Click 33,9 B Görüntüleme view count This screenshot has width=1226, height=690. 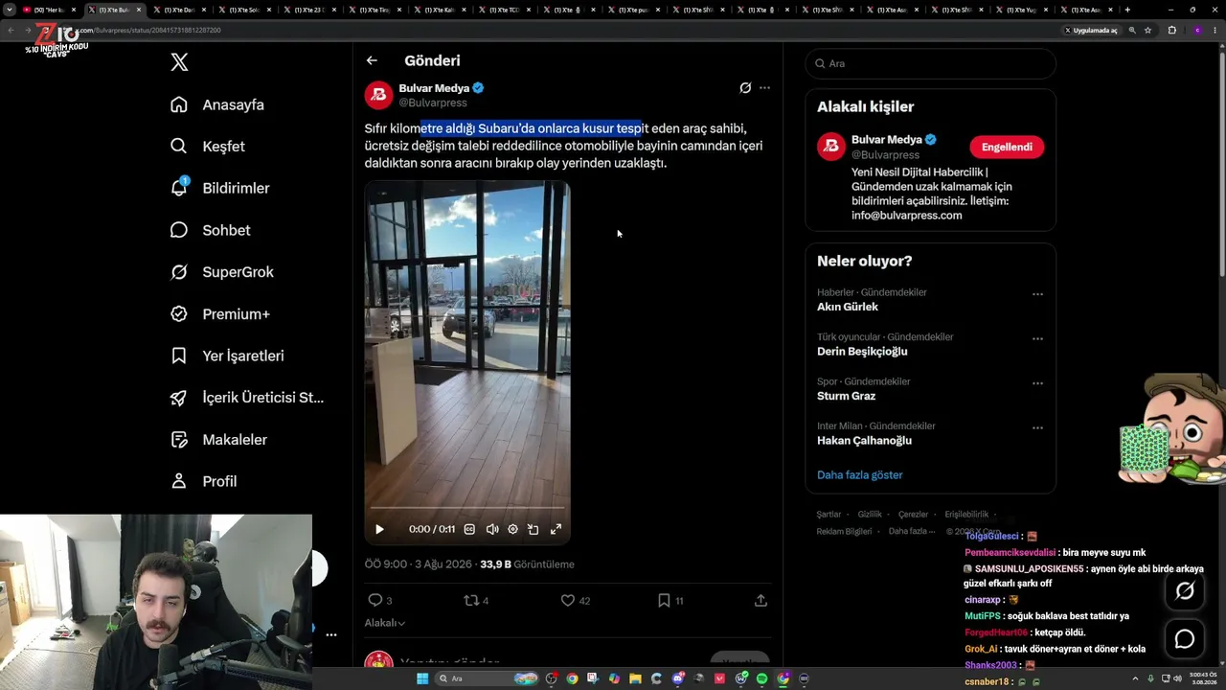click(x=527, y=564)
